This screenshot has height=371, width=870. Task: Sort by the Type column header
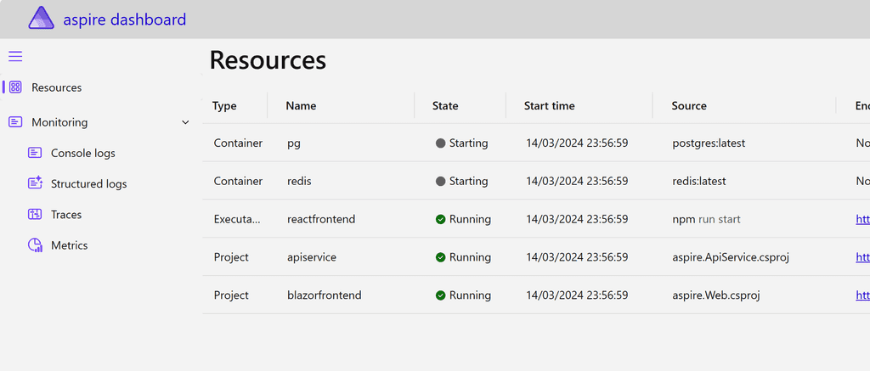[224, 106]
